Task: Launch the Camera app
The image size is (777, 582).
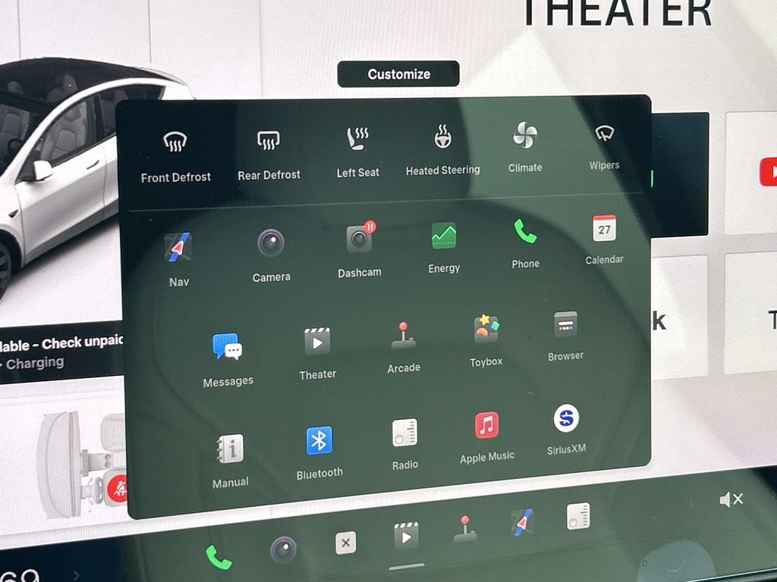Action: 271,244
